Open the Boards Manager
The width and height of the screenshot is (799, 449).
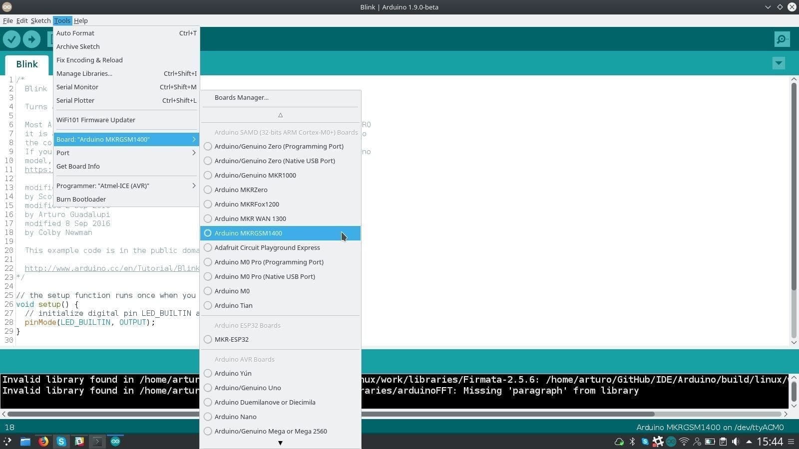click(x=242, y=97)
